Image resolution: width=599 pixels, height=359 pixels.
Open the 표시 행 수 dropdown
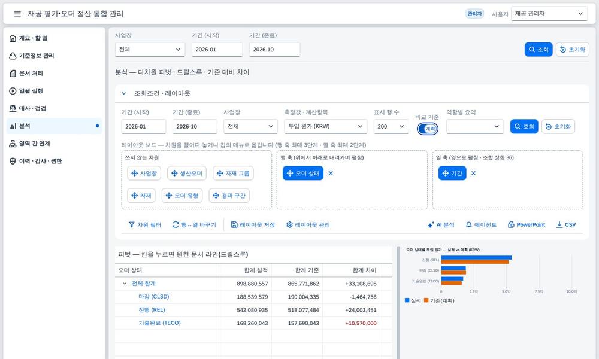[x=391, y=127]
